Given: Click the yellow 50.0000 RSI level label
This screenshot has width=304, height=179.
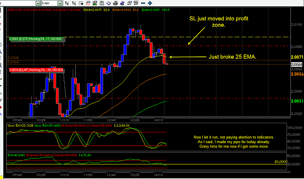Looking at the screenshot, I should pyautogui.click(x=281, y=162).
